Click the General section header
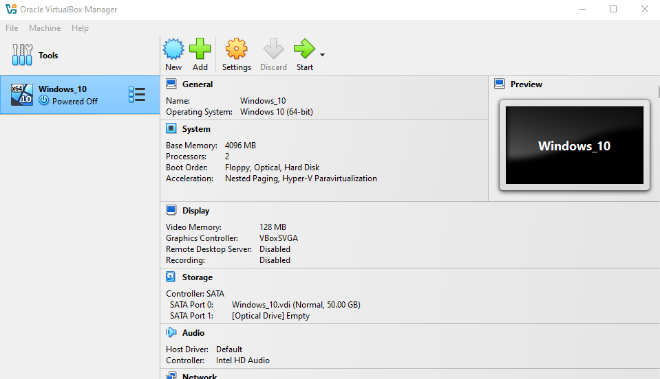Viewport: 660px width, 379px height. (198, 84)
